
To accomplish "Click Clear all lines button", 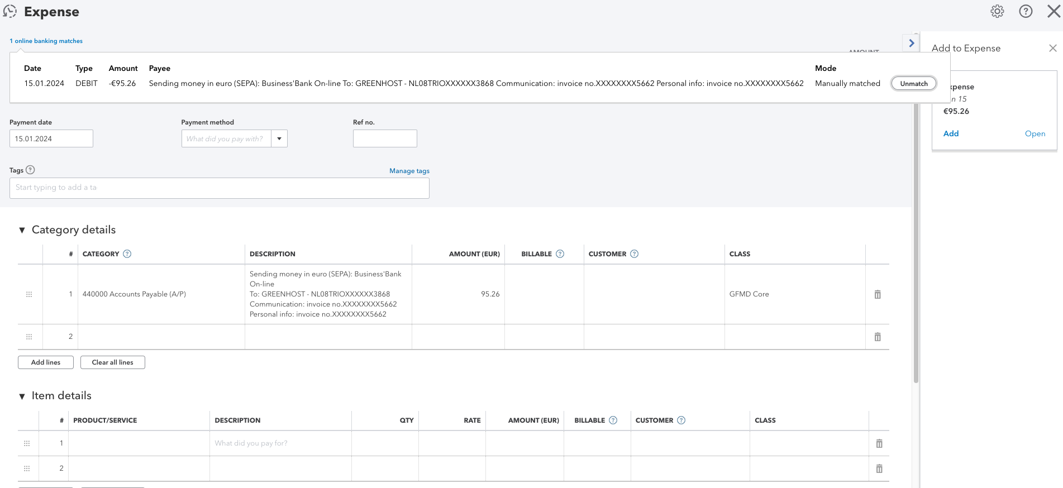I will [x=113, y=362].
